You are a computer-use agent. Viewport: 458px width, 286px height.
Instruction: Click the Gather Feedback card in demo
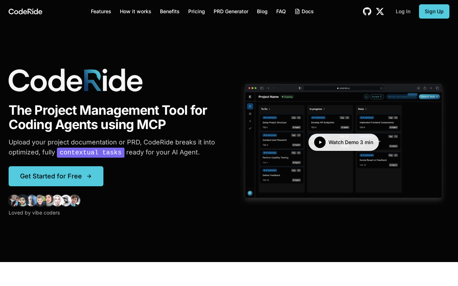282,175
